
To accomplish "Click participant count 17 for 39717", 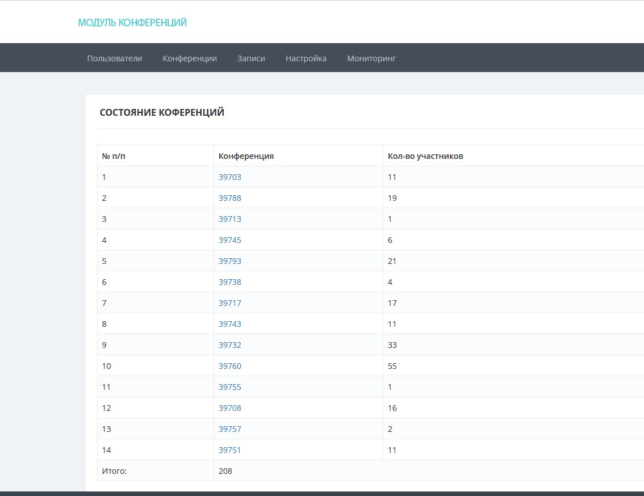I will pyautogui.click(x=392, y=303).
